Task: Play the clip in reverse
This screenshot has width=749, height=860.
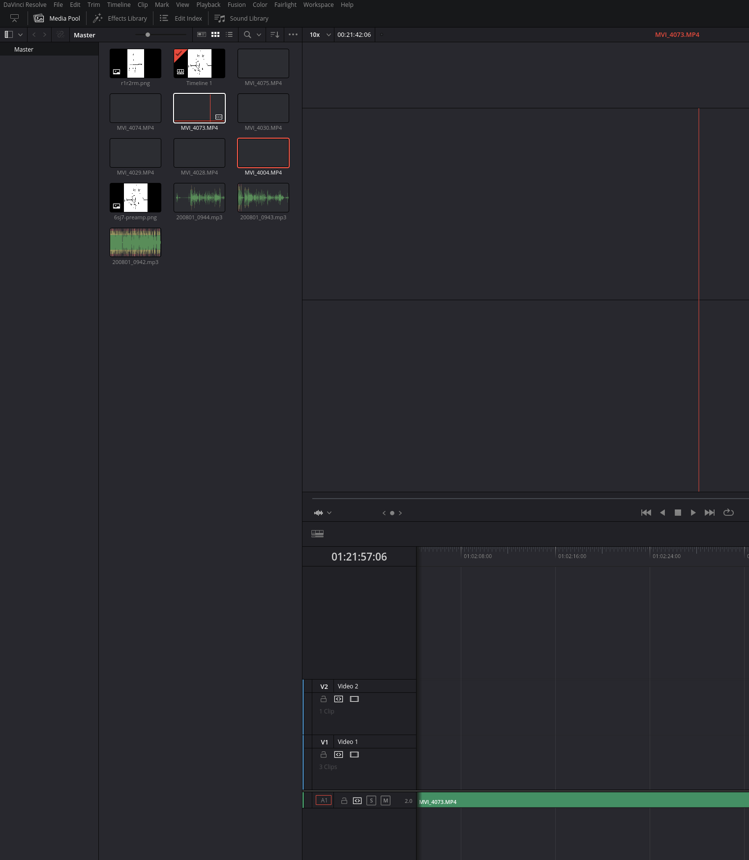Action: click(x=662, y=512)
